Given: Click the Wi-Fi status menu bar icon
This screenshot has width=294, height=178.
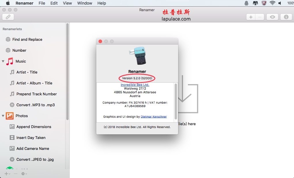Looking at the screenshot, I should (272, 3).
